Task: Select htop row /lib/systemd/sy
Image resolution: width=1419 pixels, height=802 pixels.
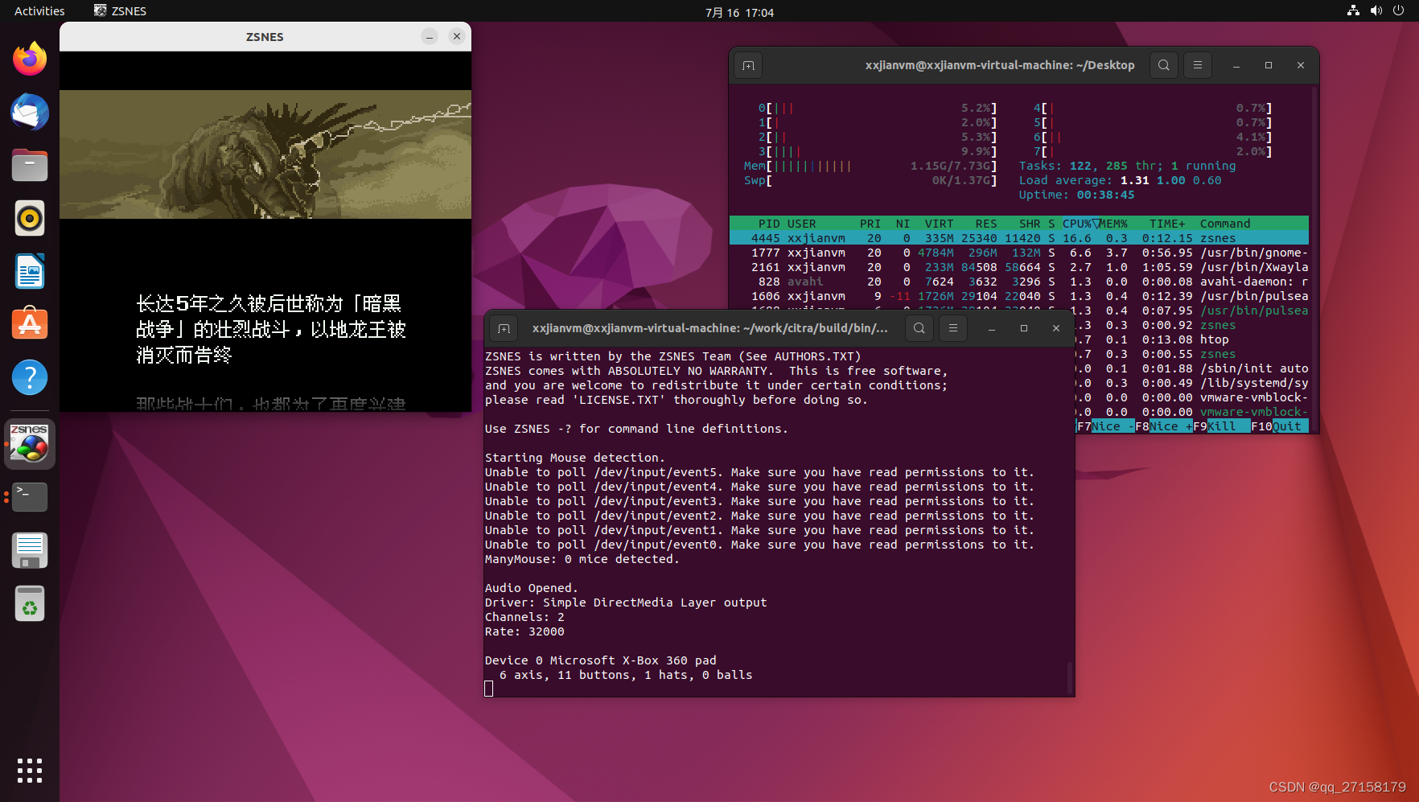Action: click(1193, 383)
